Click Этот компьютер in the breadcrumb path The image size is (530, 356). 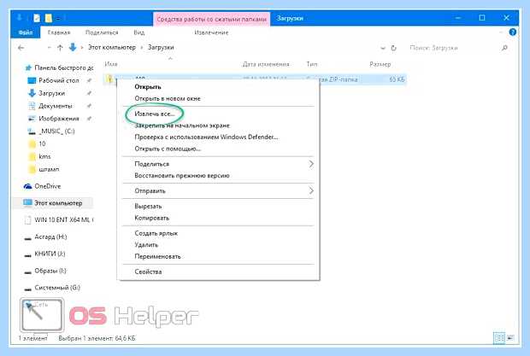click(112, 47)
